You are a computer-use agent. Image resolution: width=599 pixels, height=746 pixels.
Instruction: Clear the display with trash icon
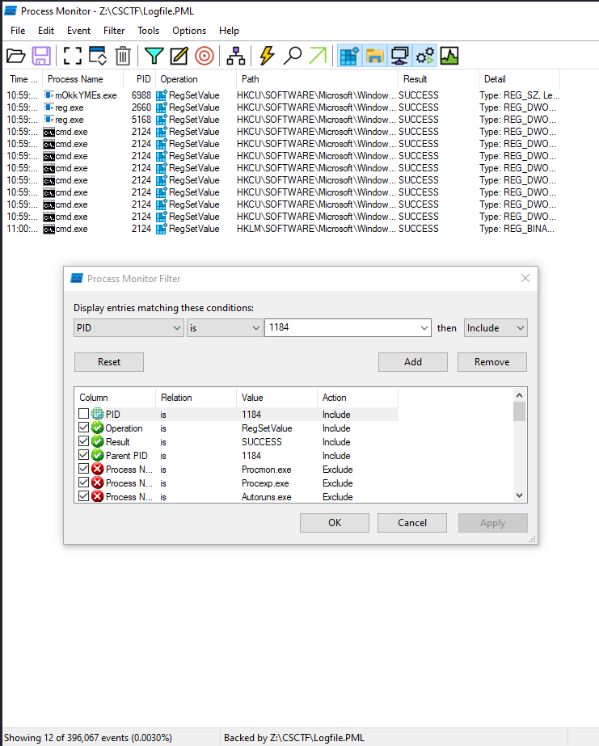pyautogui.click(x=122, y=56)
